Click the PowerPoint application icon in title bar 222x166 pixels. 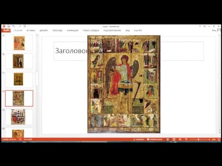[4, 26]
